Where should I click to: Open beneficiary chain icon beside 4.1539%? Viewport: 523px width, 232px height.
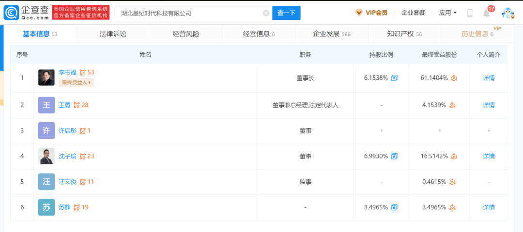453,105
